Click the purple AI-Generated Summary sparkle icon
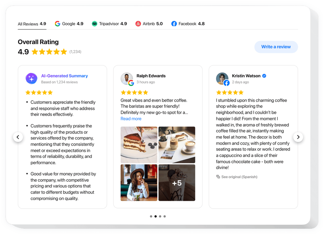The image size is (324, 235). click(31, 79)
